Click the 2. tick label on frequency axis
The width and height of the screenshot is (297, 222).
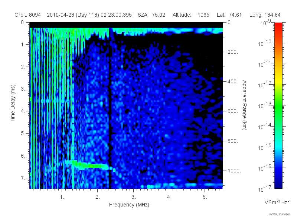[x=98, y=197]
